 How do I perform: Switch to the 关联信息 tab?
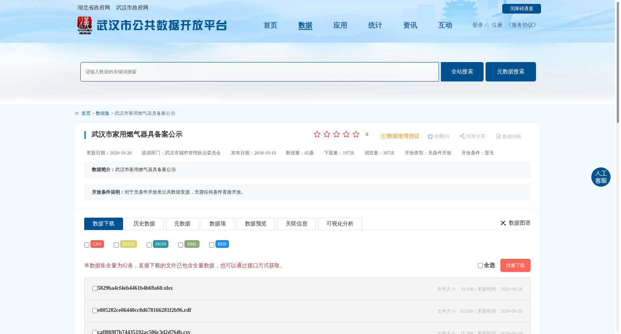tap(297, 224)
